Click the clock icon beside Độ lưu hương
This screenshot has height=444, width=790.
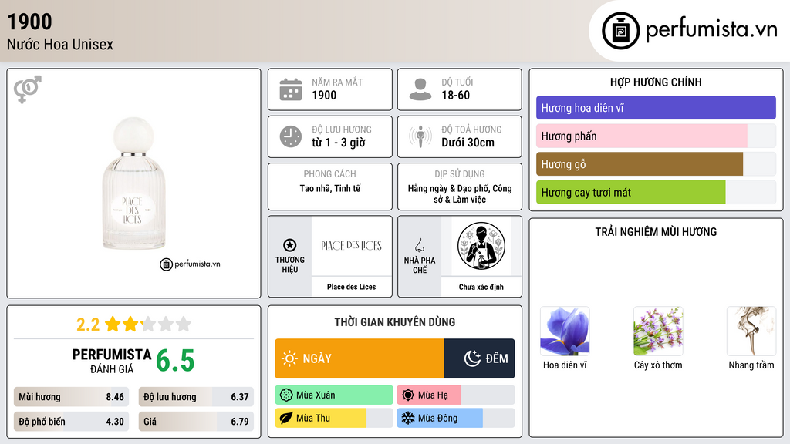(x=291, y=136)
